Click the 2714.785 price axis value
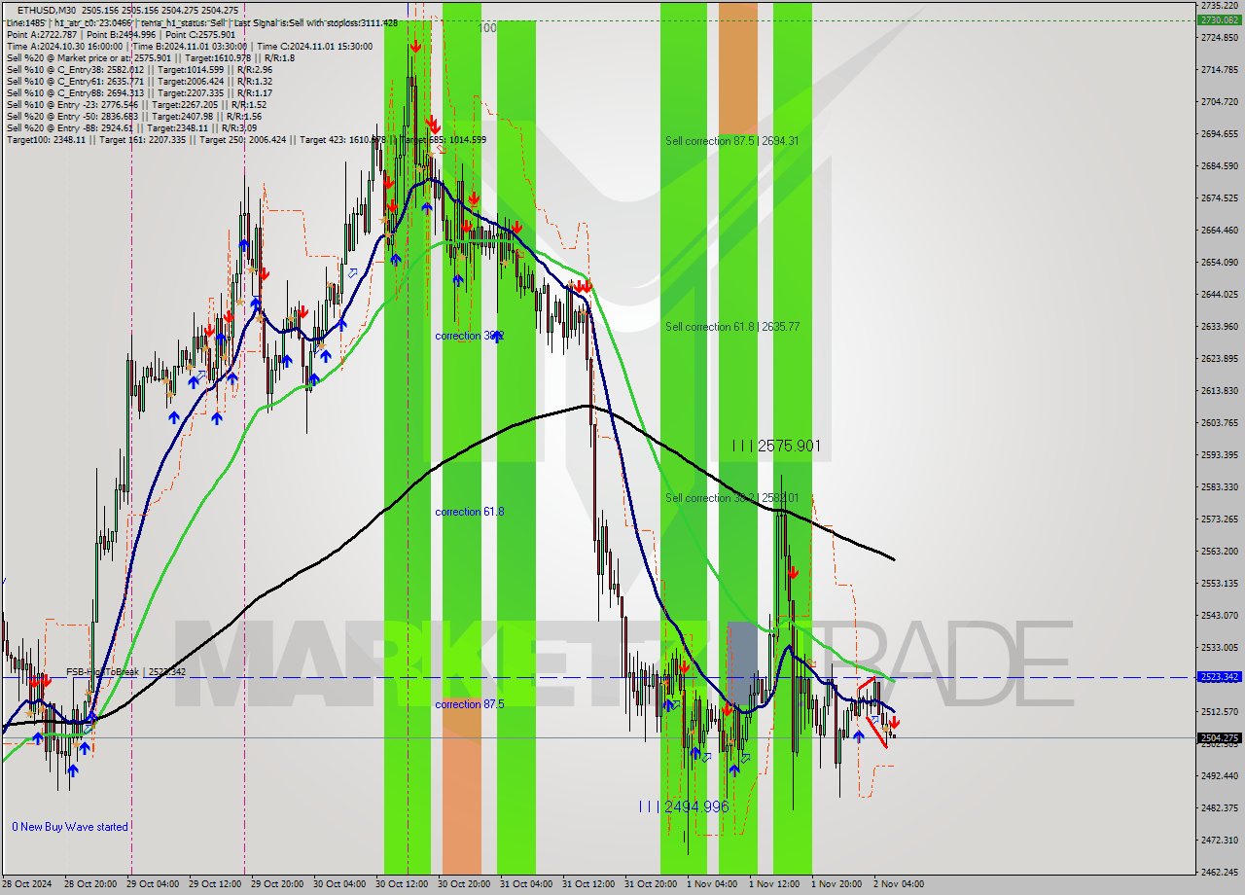The width and height of the screenshot is (1245, 895). [x=1219, y=70]
